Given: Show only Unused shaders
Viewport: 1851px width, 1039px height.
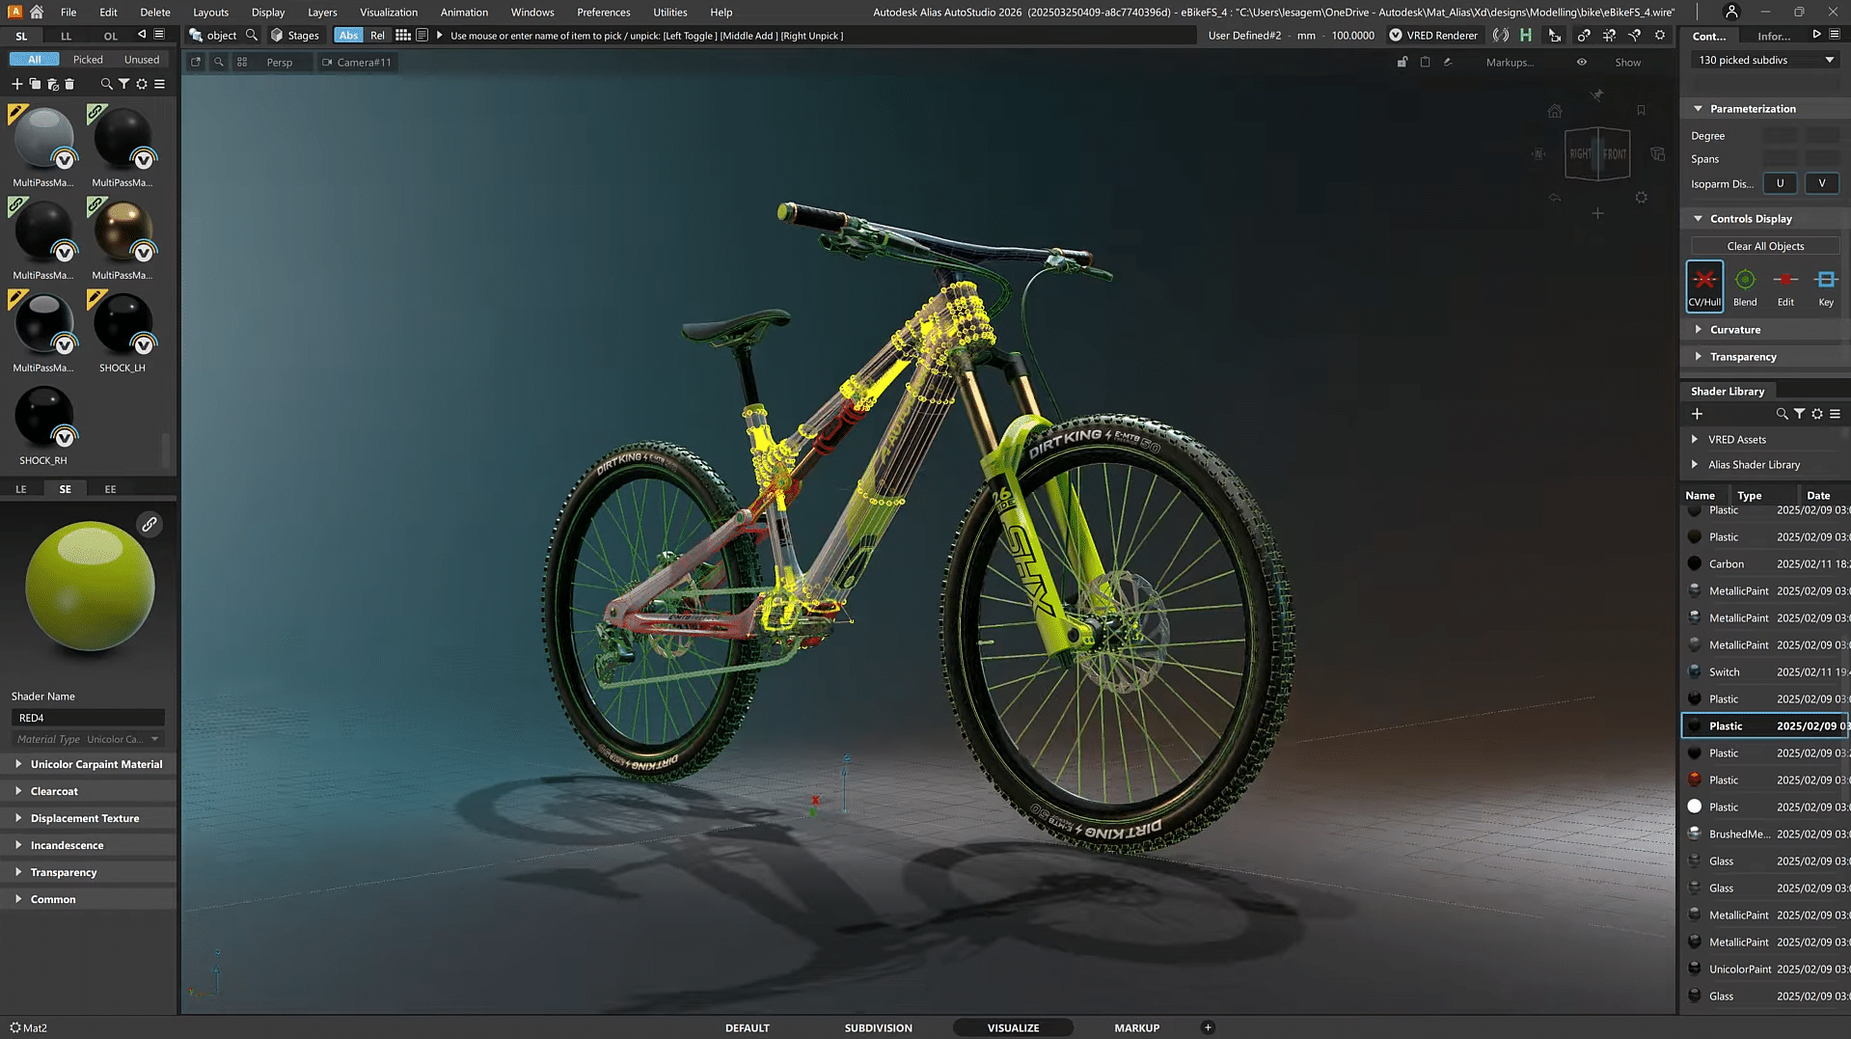Looking at the screenshot, I should [x=142, y=60].
